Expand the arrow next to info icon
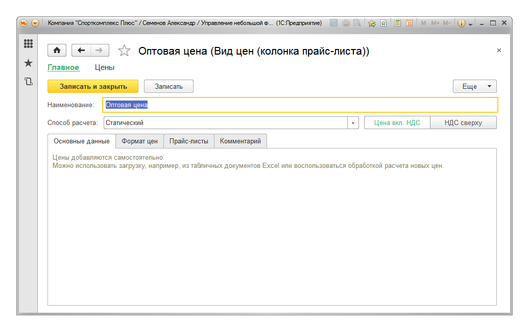The image size is (529, 323). point(471,24)
